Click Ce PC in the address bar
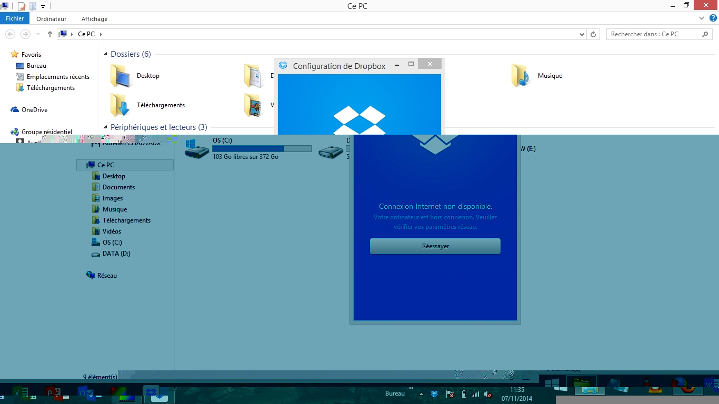The width and height of the screenshot is (719, 404). point(86,34)
